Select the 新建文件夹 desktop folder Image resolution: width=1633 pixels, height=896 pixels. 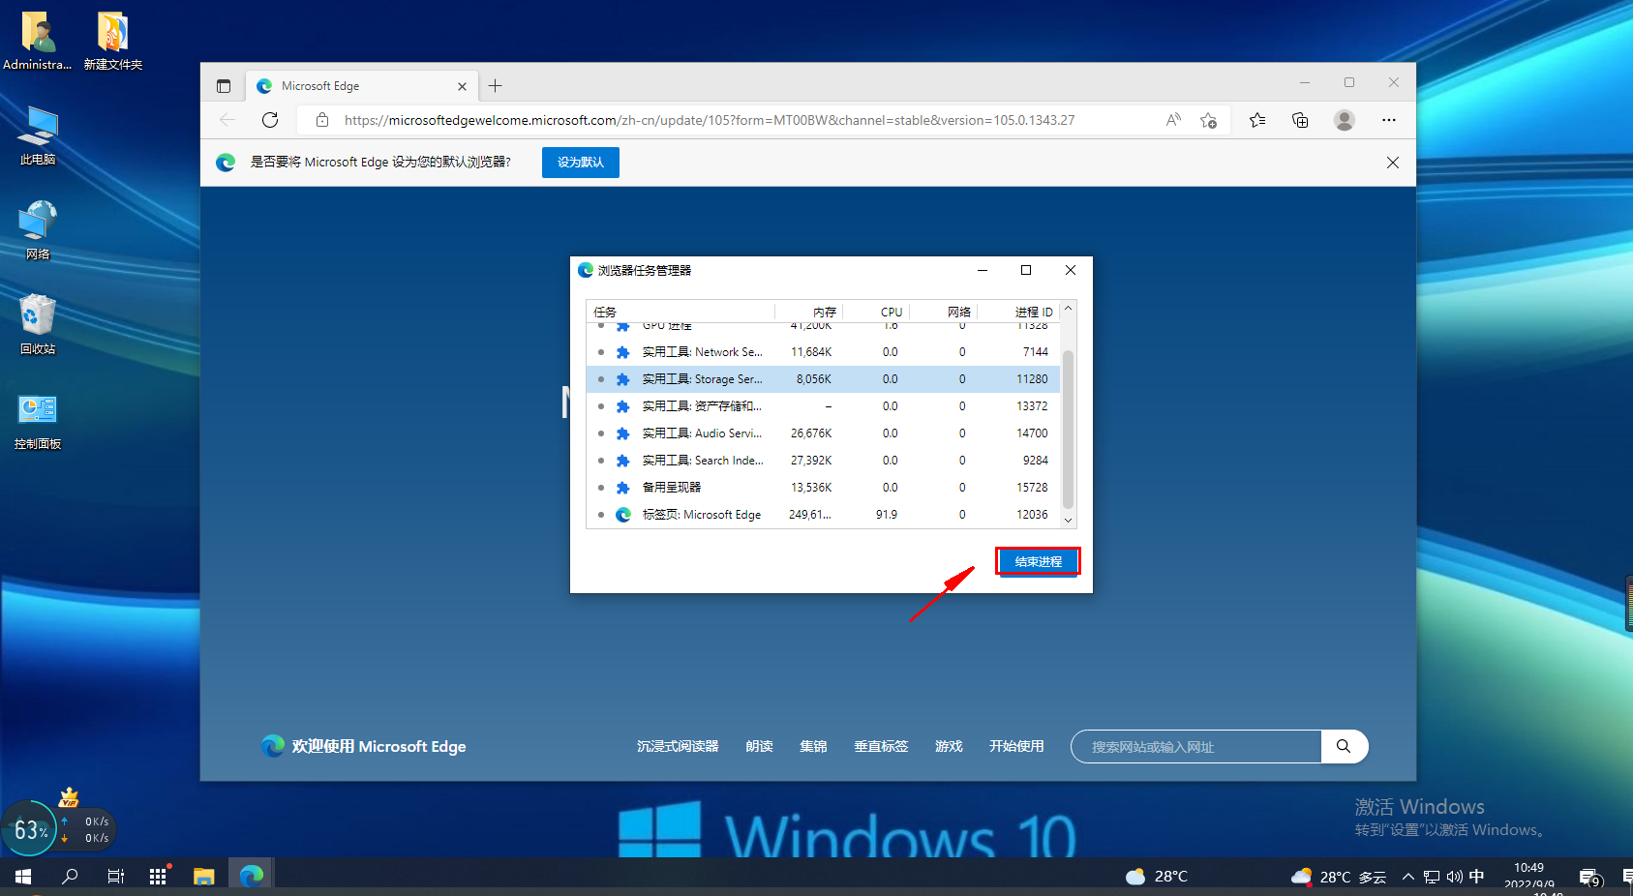[113, 41]
